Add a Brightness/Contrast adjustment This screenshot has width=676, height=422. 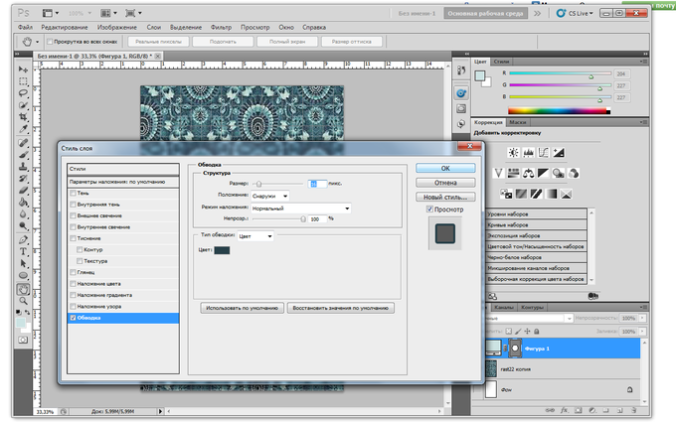513,153
